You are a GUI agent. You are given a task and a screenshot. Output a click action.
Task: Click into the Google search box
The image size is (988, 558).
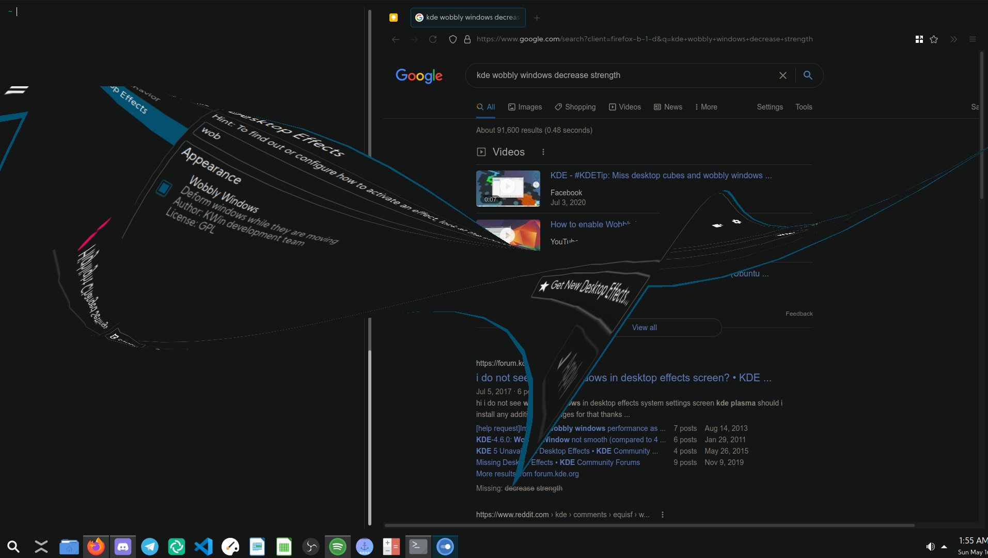622,75
